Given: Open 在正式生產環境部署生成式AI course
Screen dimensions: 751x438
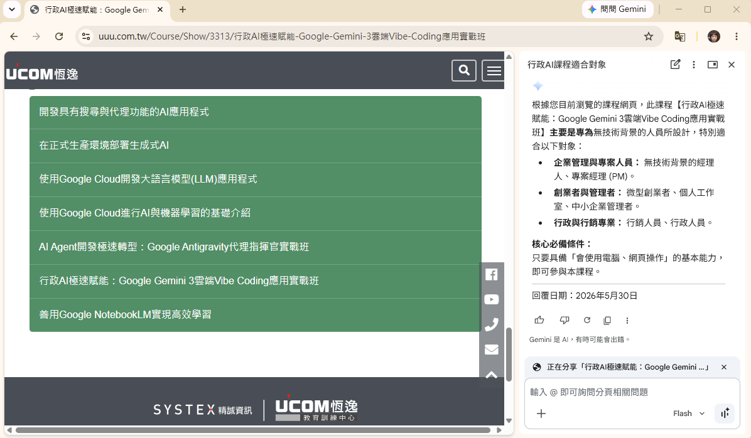Looking at the screenshot, I should (256, 146).
